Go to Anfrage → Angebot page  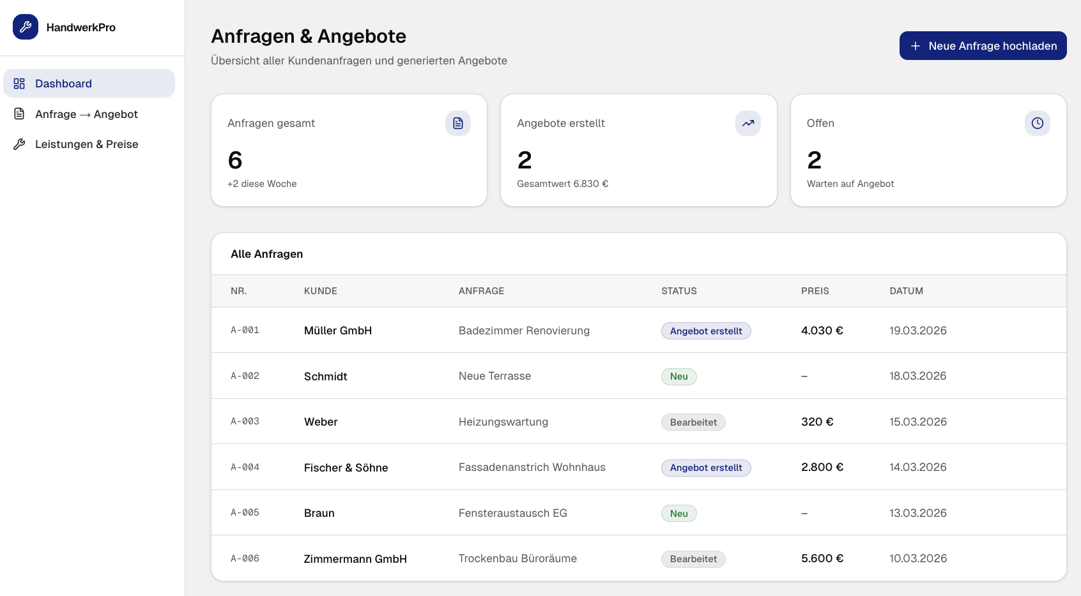click(86, 114)
